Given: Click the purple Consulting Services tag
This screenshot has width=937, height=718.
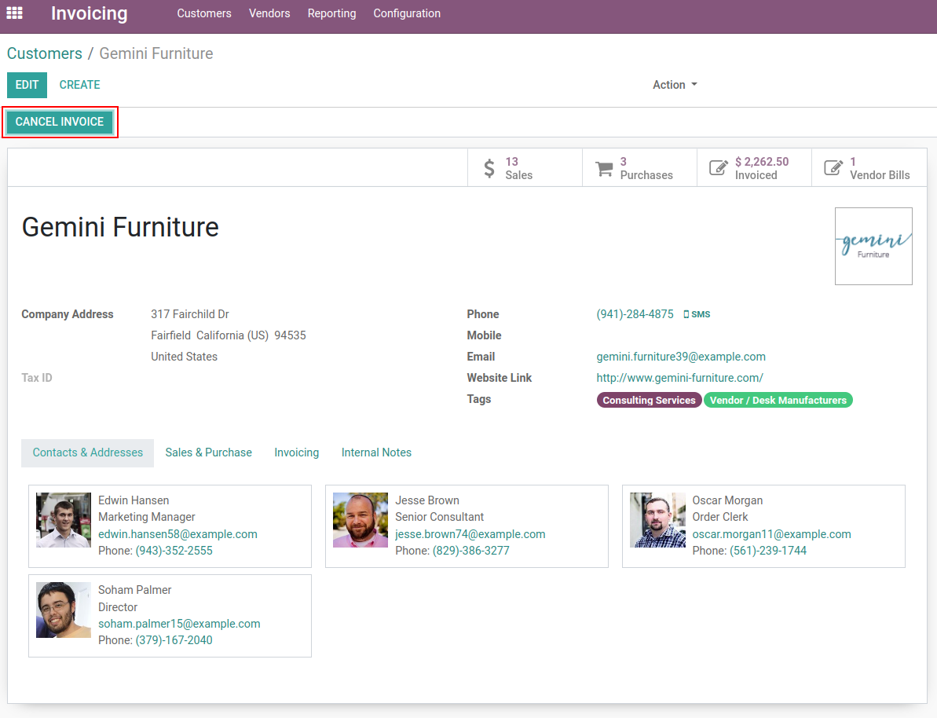Looking at the screenshot, I should (649, 400).
